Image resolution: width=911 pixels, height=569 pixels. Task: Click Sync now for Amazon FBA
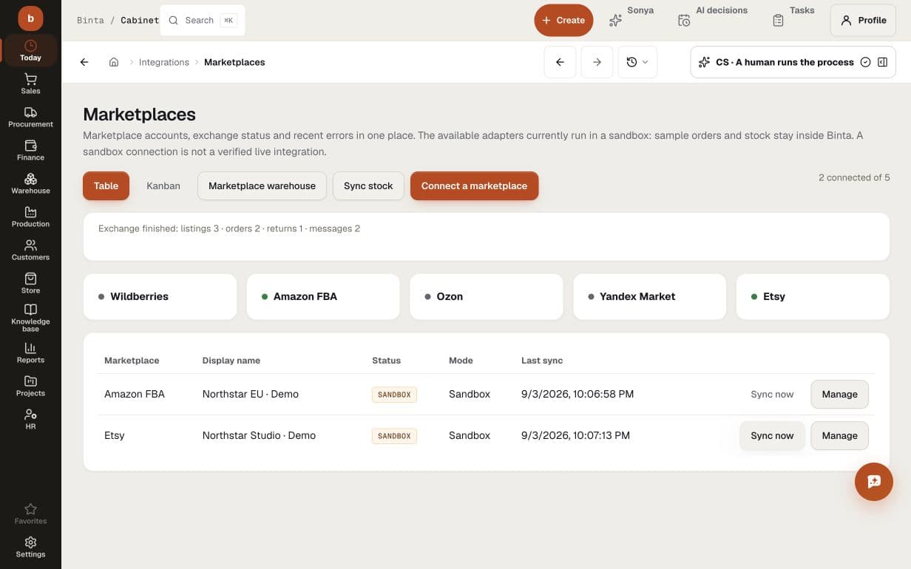[x=772, y=394]
